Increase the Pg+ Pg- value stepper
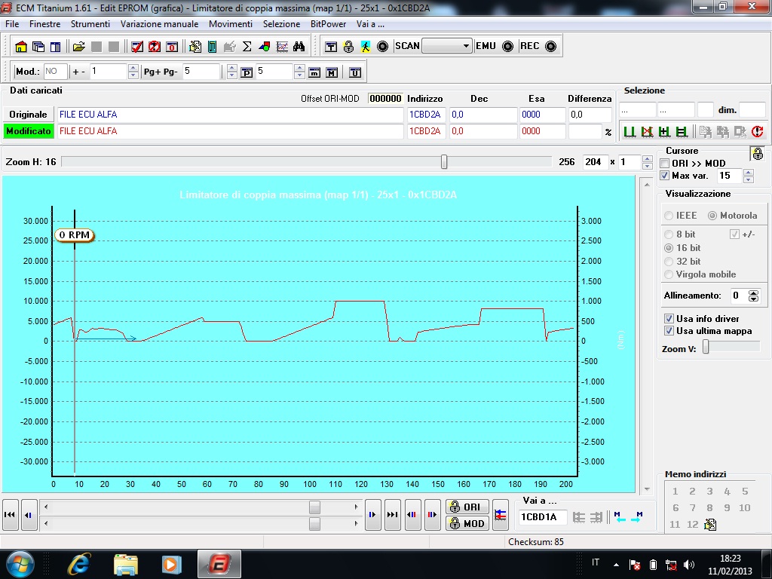 [232, 68]
